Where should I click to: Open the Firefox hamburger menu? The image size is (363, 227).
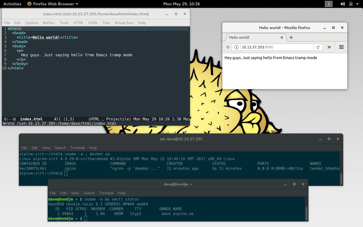[341, 47]
